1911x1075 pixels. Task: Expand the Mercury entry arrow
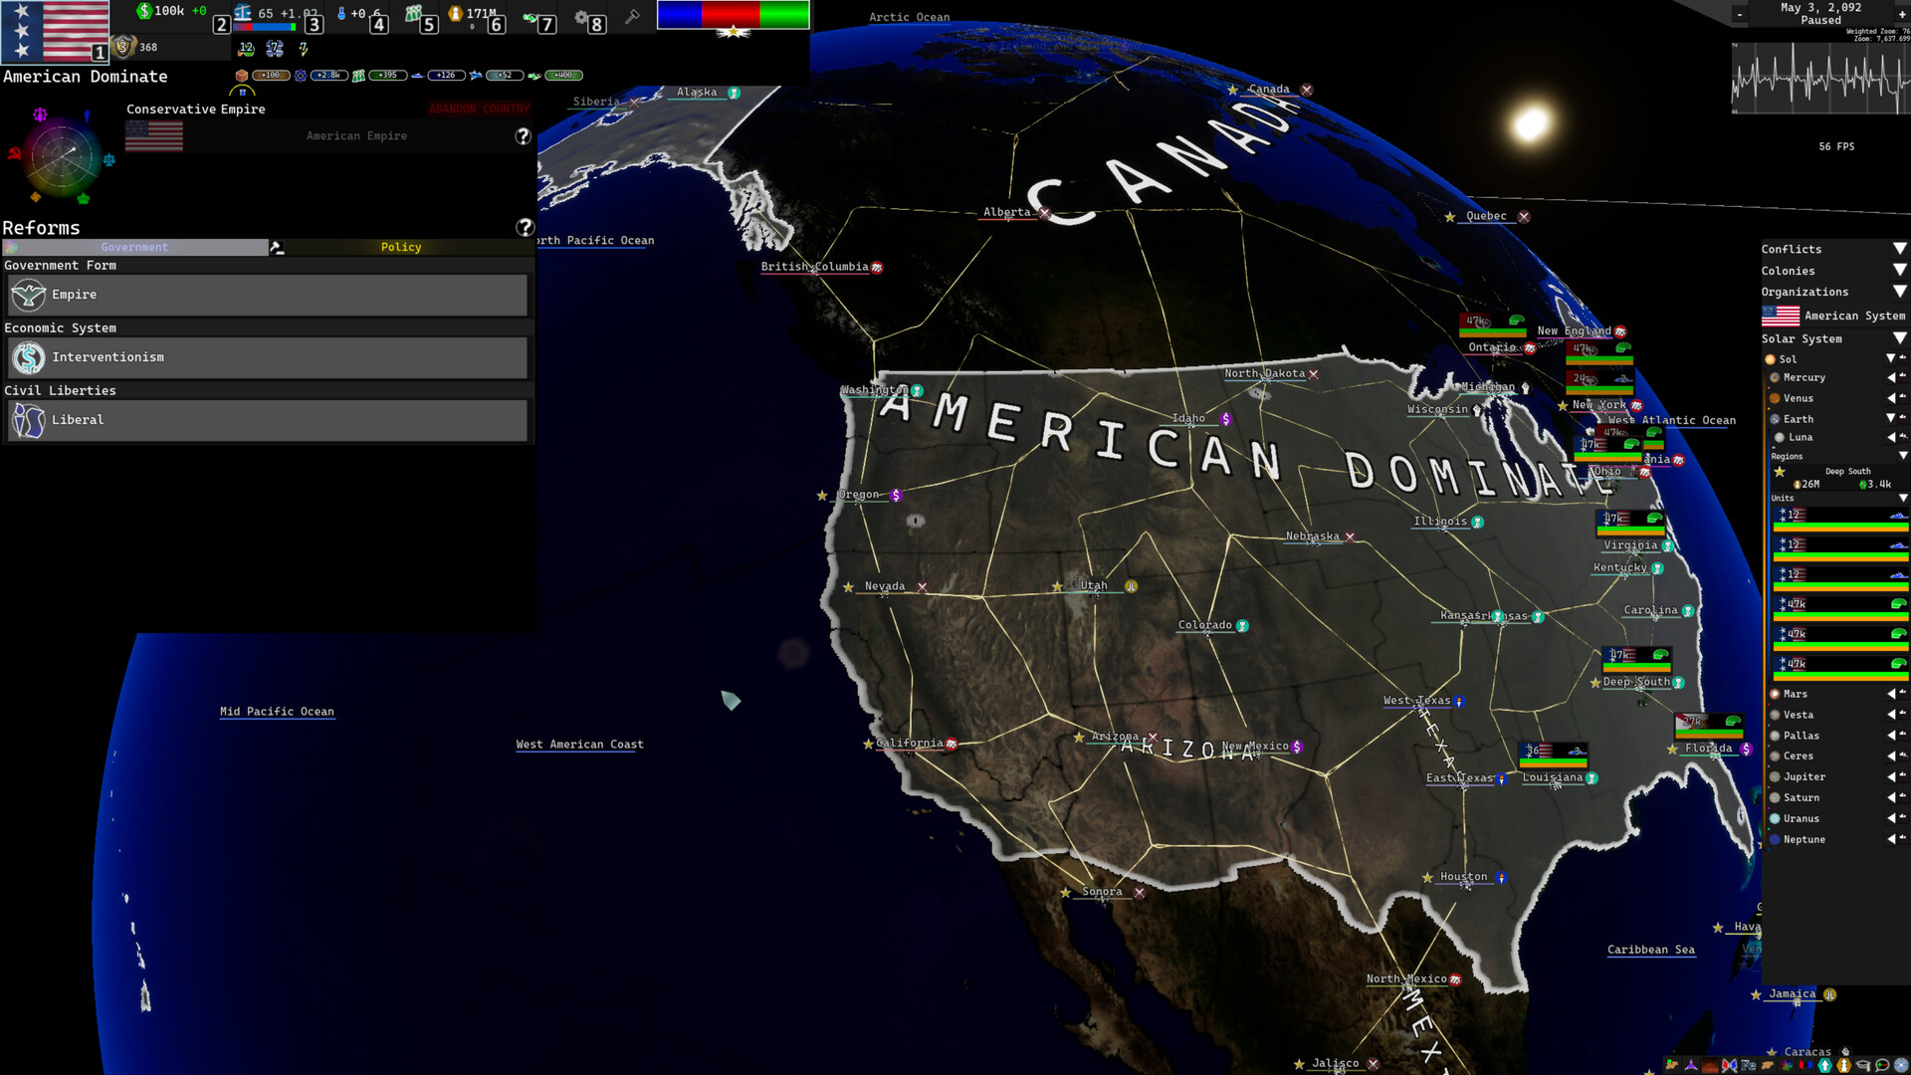(1890, 377)
